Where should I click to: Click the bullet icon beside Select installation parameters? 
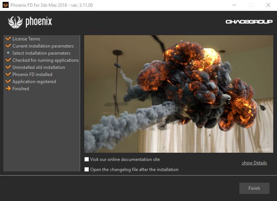8,53
